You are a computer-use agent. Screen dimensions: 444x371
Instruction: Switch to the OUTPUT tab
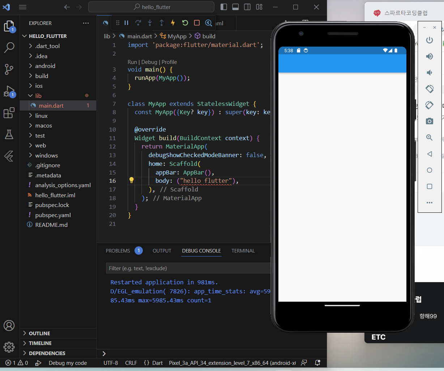coord(162,251)
